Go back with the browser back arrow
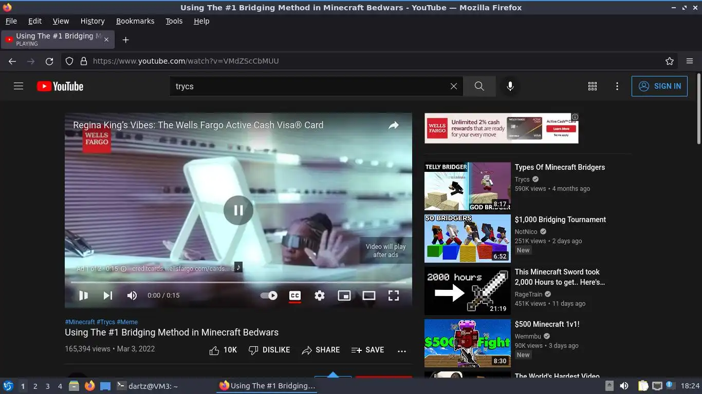Screen dimensions: 702x394 coord(12,61)
